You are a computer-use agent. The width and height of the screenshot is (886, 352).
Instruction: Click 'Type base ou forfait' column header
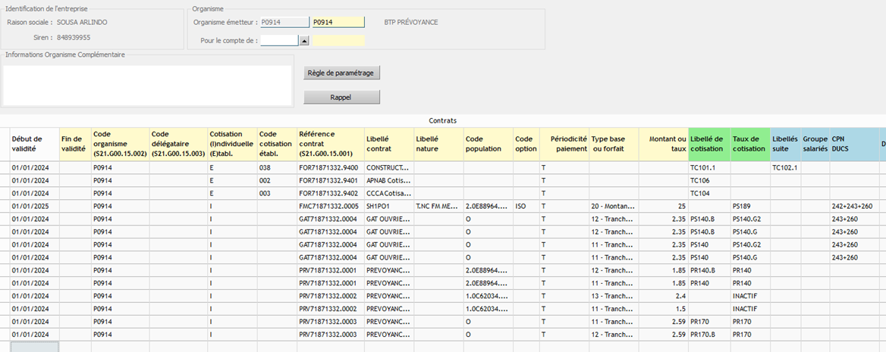[614, 144]
